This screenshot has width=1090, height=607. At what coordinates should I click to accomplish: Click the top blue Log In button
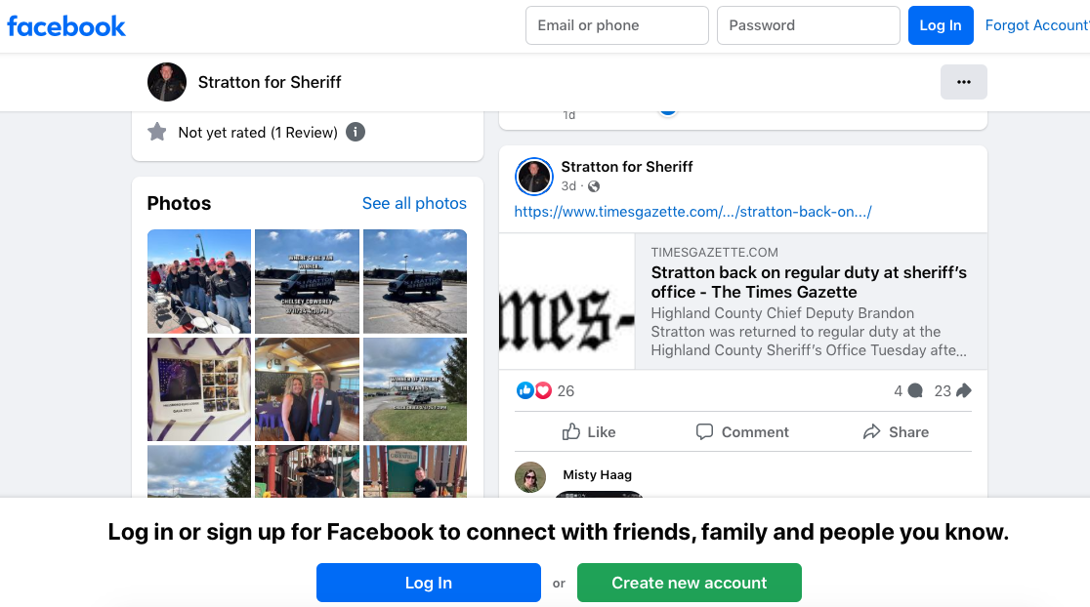(941, 25)
